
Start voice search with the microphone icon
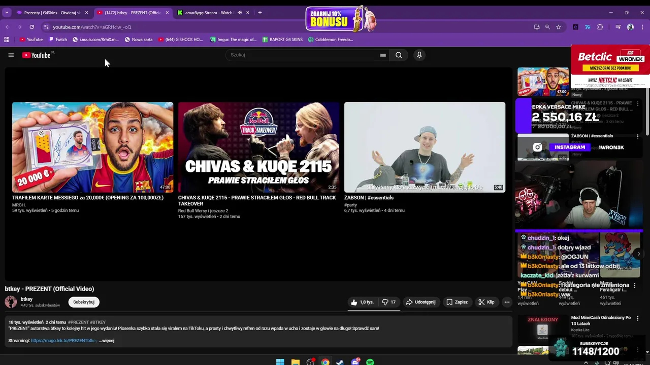tap(419, 55)
